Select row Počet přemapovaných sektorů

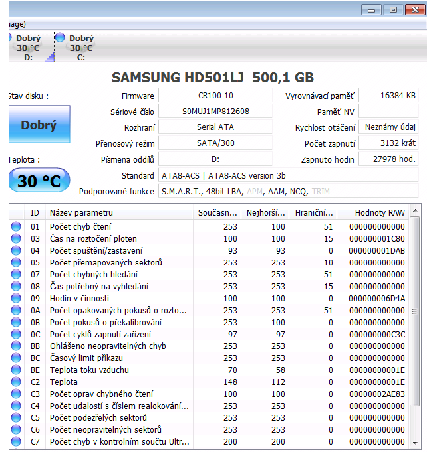pyautogui.click(x=209, y=263)
